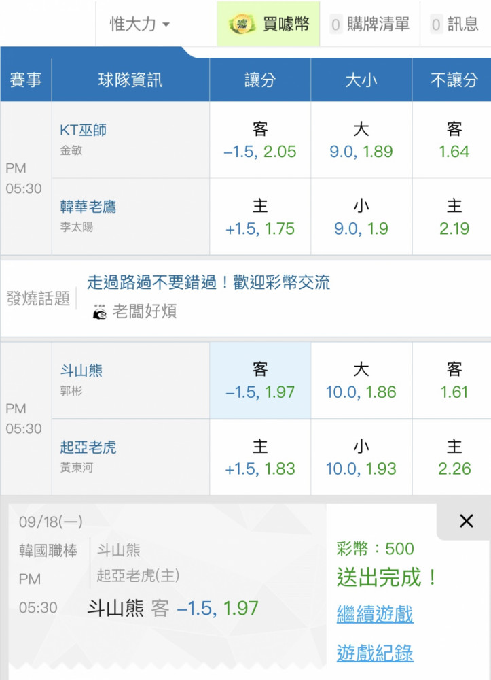
Task: Open 起亞老虎 team info link
Action: (x=88, y=447)
